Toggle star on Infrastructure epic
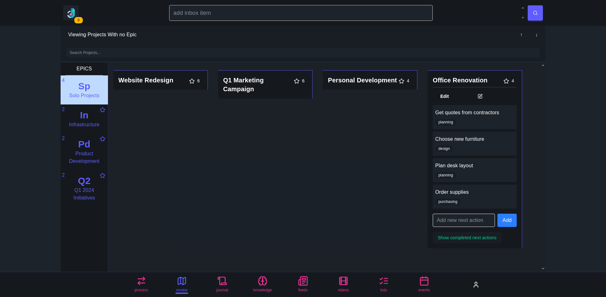The width and height of the screenshot is (606, 297). tap(103, 110)
